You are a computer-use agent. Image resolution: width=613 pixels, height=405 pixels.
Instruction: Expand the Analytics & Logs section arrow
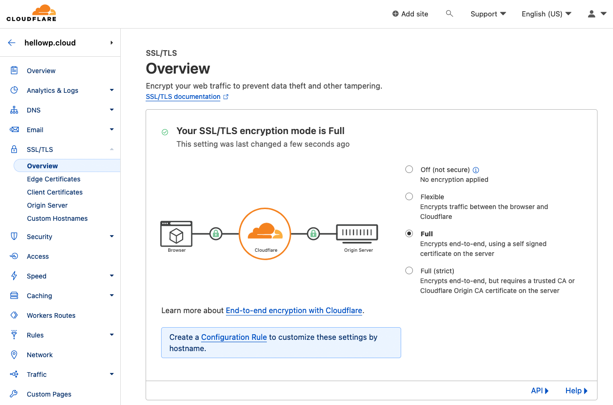click(112, 90)
